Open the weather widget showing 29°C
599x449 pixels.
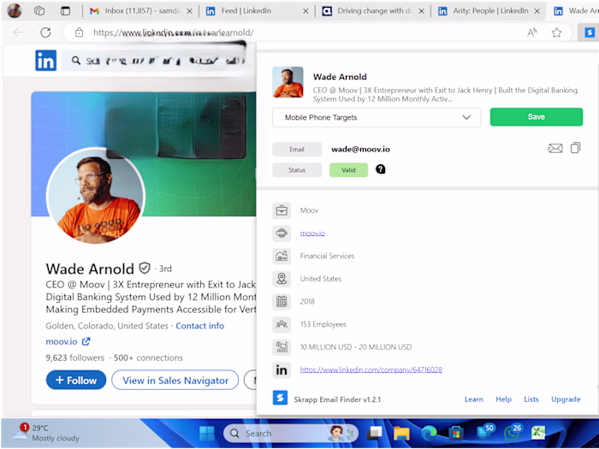click(46, 433)
